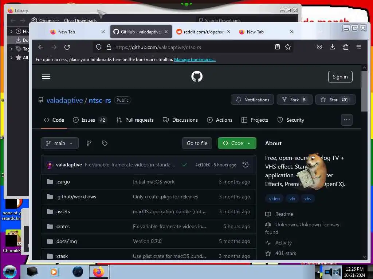Click the site padlock icon
373x279 pixels.
(x=109, y=47)
